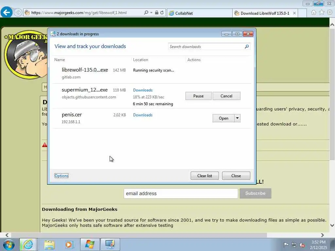The width and height of the screenshot is (335, 251).
Task: Pause the supermium download
Action: (x=199, y=96)
